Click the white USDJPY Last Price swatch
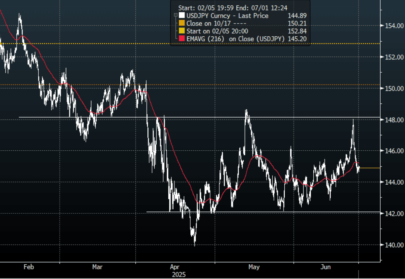Image resolution: width=405 pixels, height=279 pixels. [182, 16]
